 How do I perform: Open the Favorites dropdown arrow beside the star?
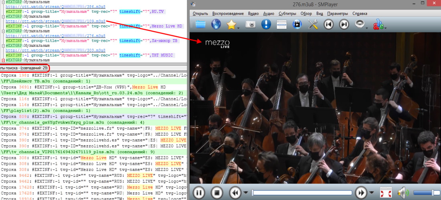[239, 28]
